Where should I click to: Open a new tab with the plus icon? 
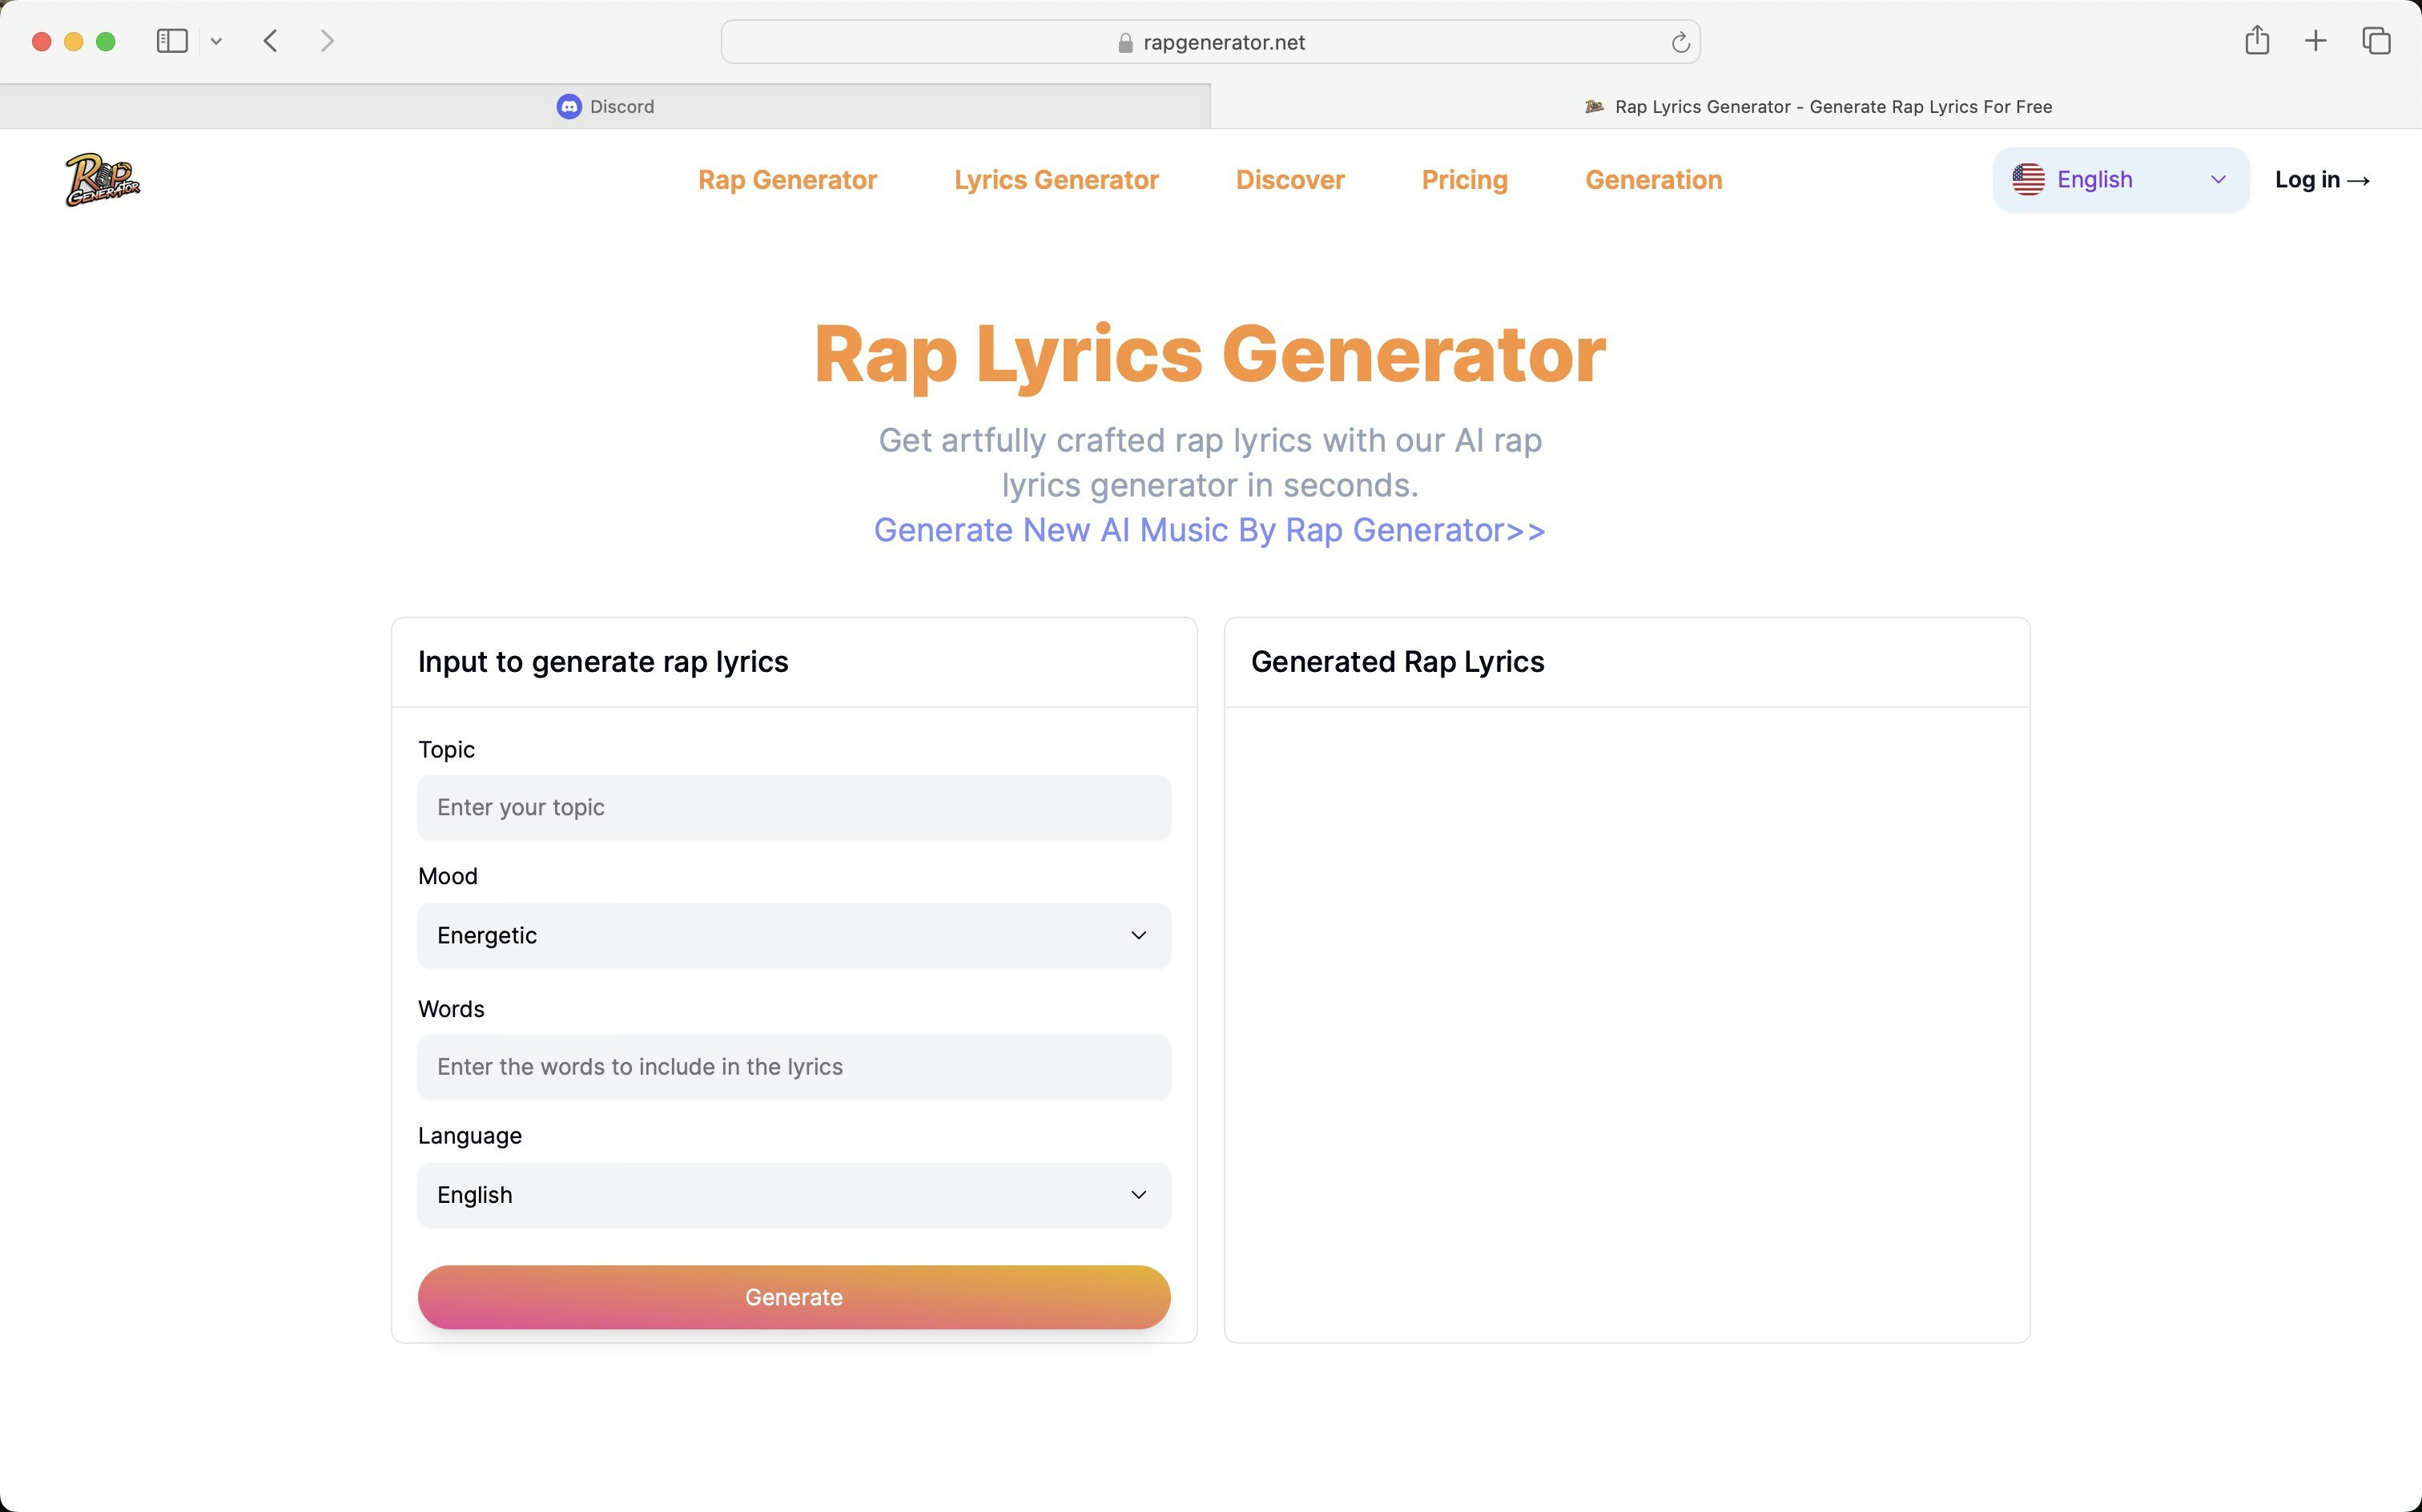(2315, 41)
